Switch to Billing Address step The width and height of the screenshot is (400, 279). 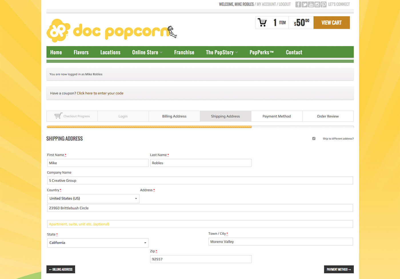[x=174, y=116]
